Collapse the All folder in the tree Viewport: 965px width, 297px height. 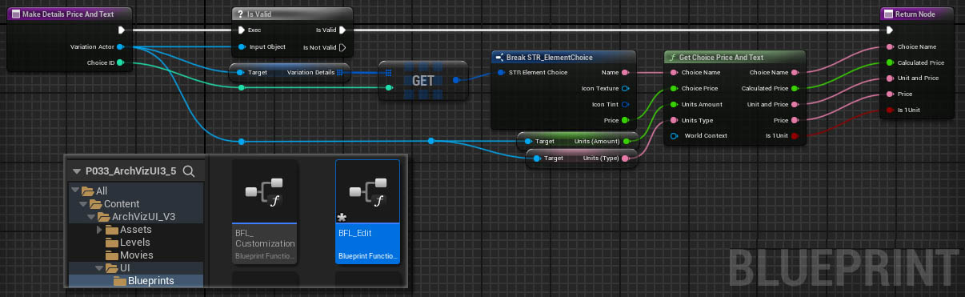tap(75, 191)
